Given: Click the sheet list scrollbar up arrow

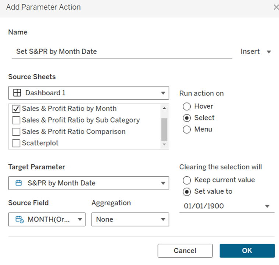Looking at the screenshot, I should 164,108.
